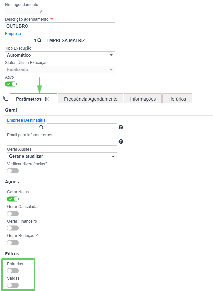Click the Empresa Destinatária search magnifier icon
The image size is (213, 291).
click(42, 127)
